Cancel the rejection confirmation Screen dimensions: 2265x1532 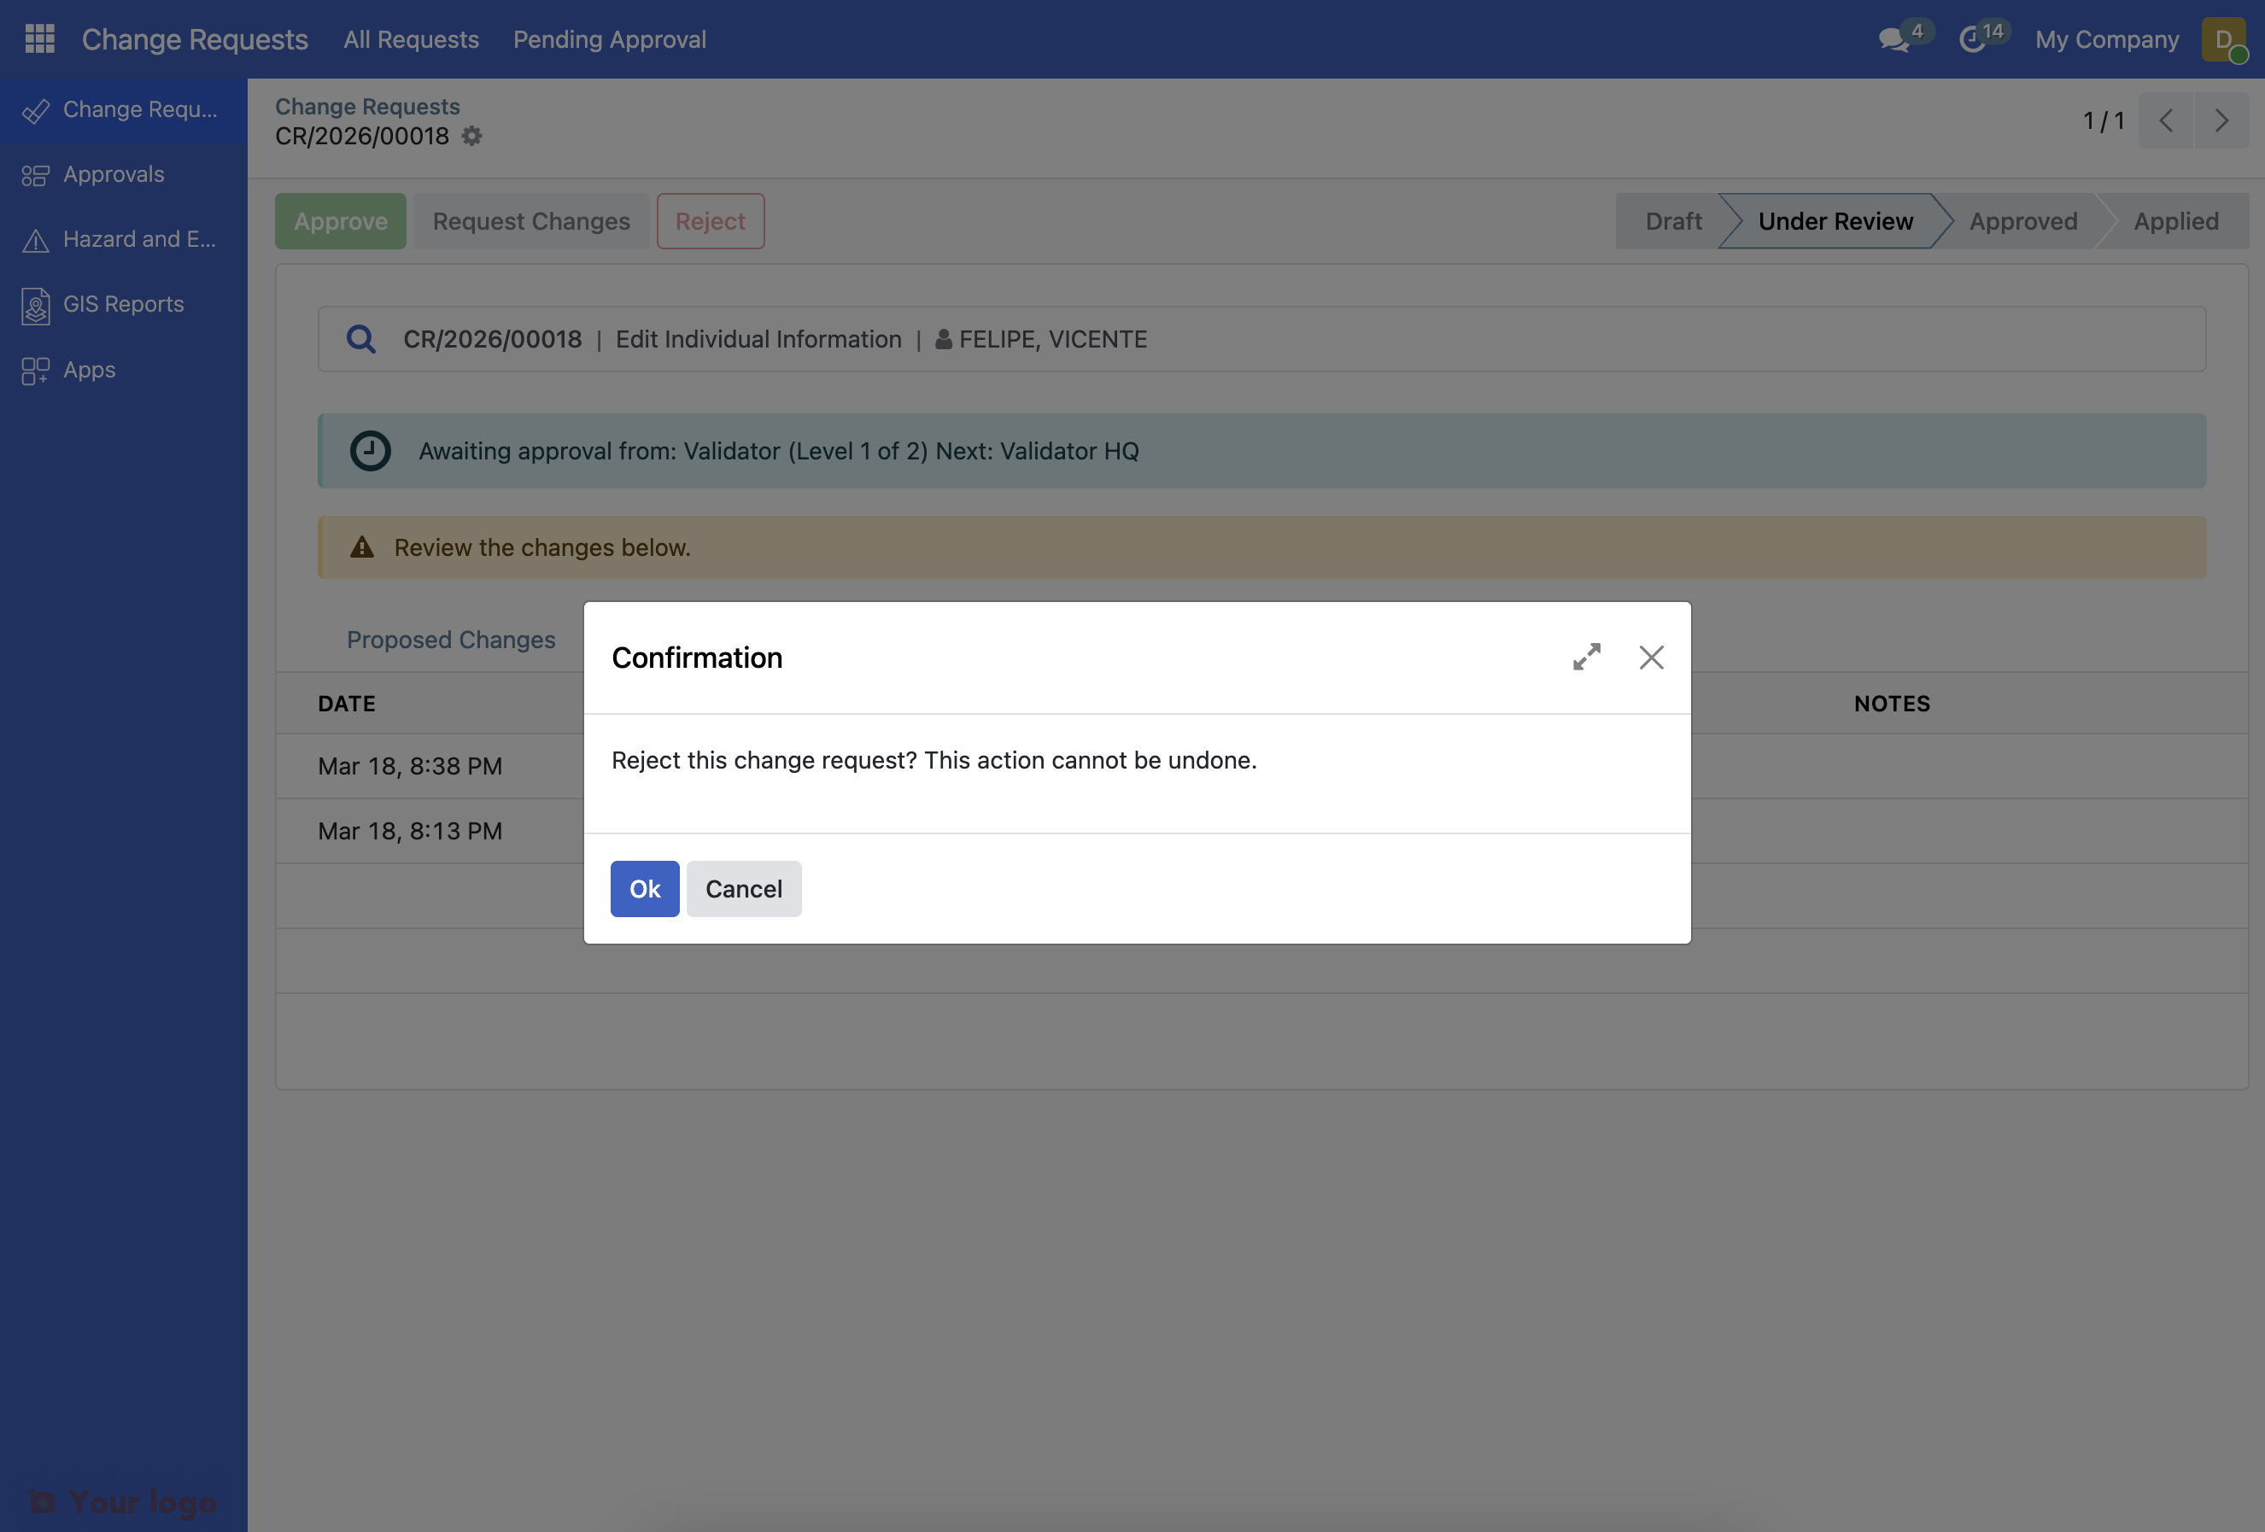click(744, 889)
